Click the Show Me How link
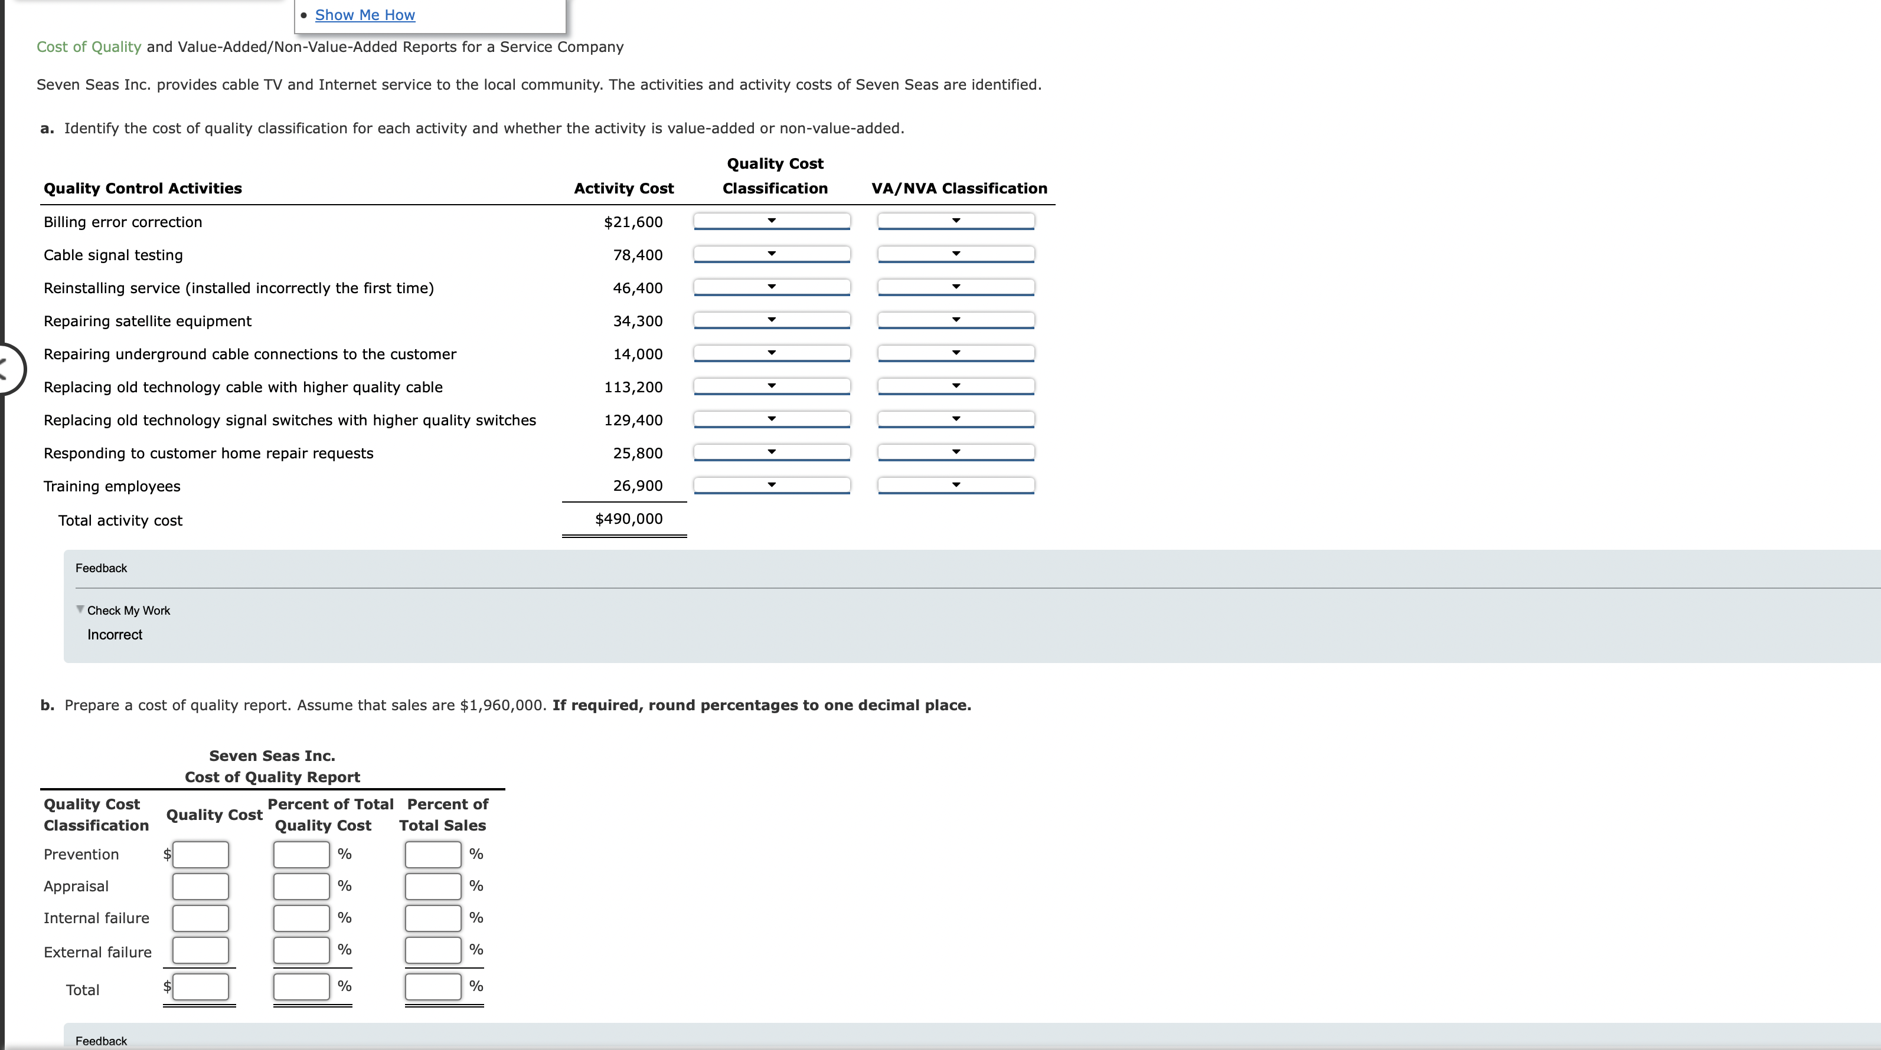This screenshot has height=1050, width=1881. click(364, 15)
